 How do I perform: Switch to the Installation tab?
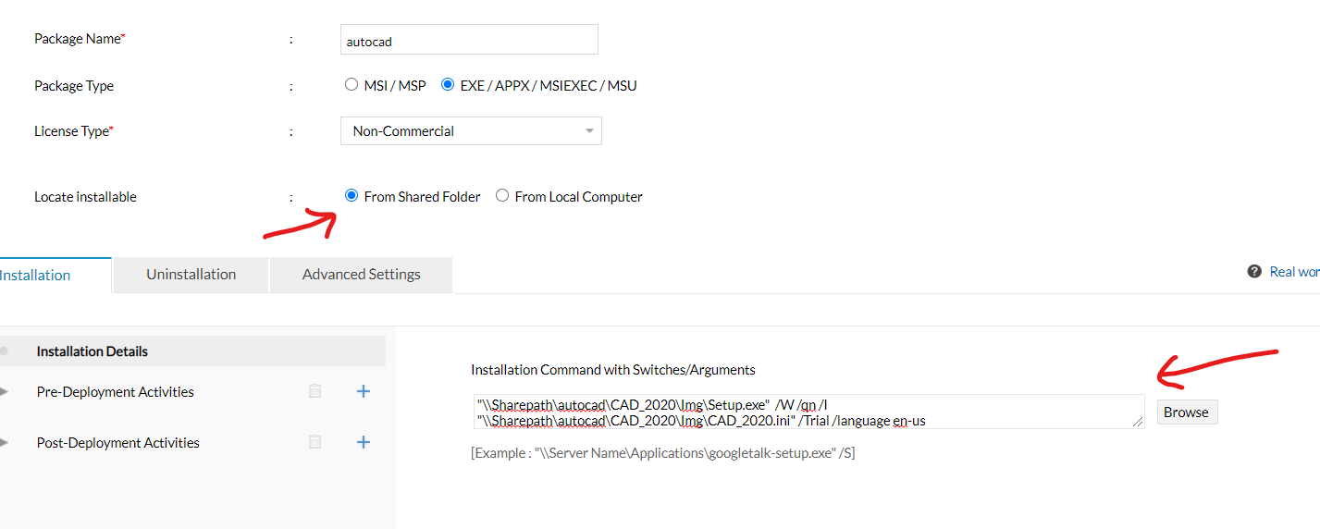54,275
